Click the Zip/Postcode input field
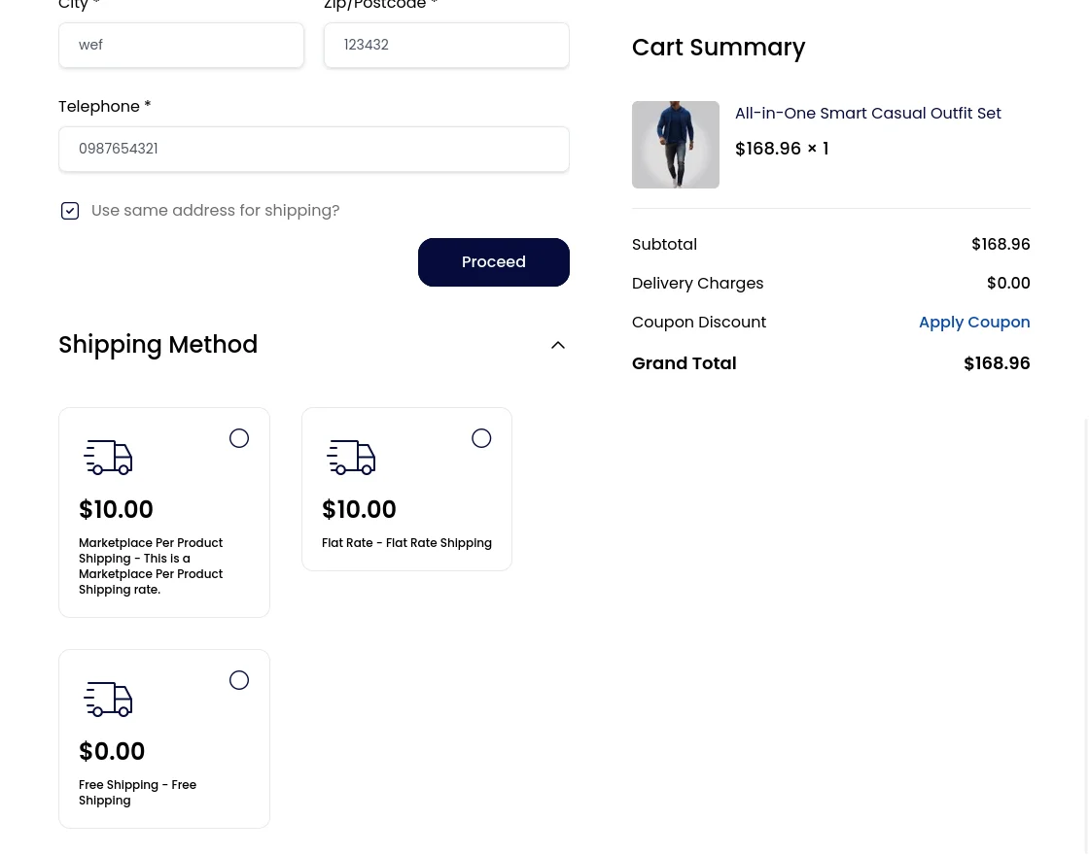 pyautogui.click(x=446, y=45)
